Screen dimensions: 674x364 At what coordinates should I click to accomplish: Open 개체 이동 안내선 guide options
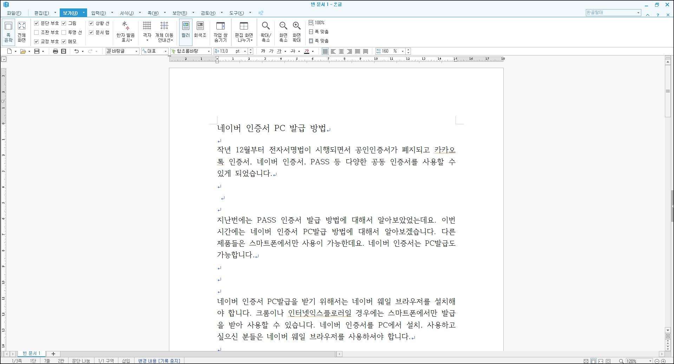click(164, 32)
